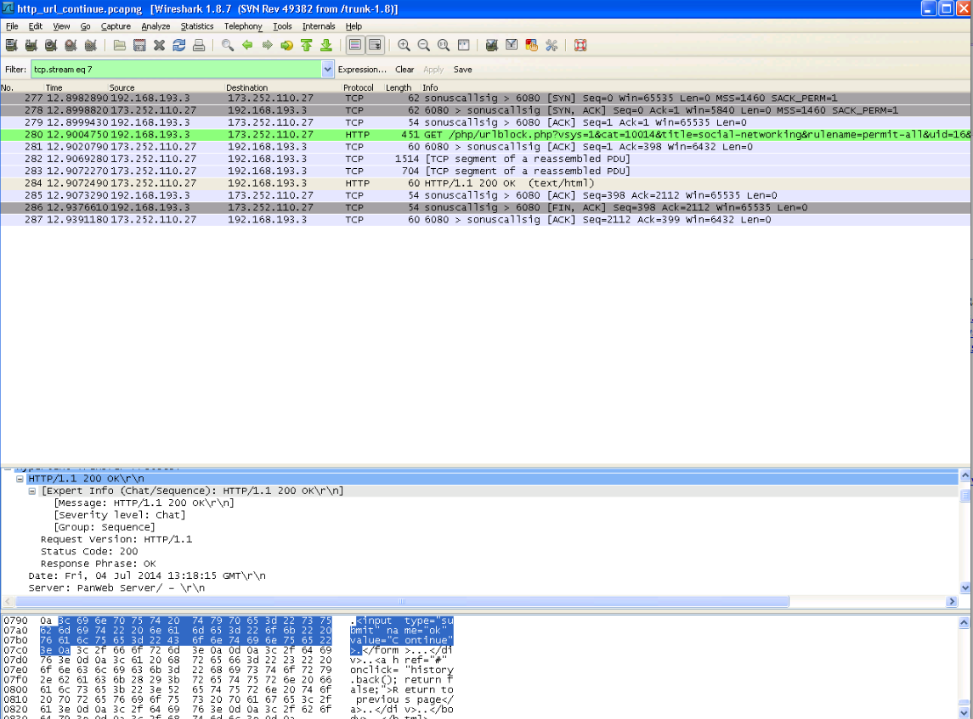Collapse the HTTP/1.1 200 OK tree node
This screenshot has height=719, width=973.
(20, 480)
